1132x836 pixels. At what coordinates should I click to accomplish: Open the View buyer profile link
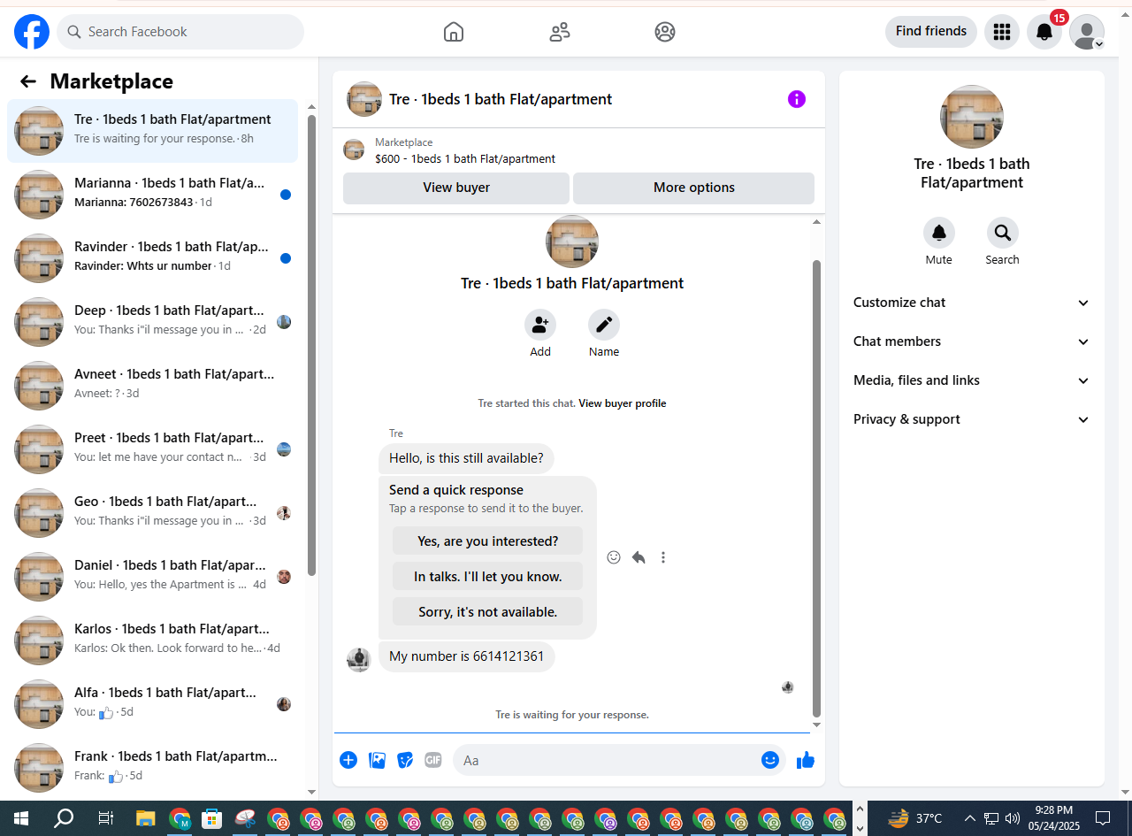click(623, 403)
